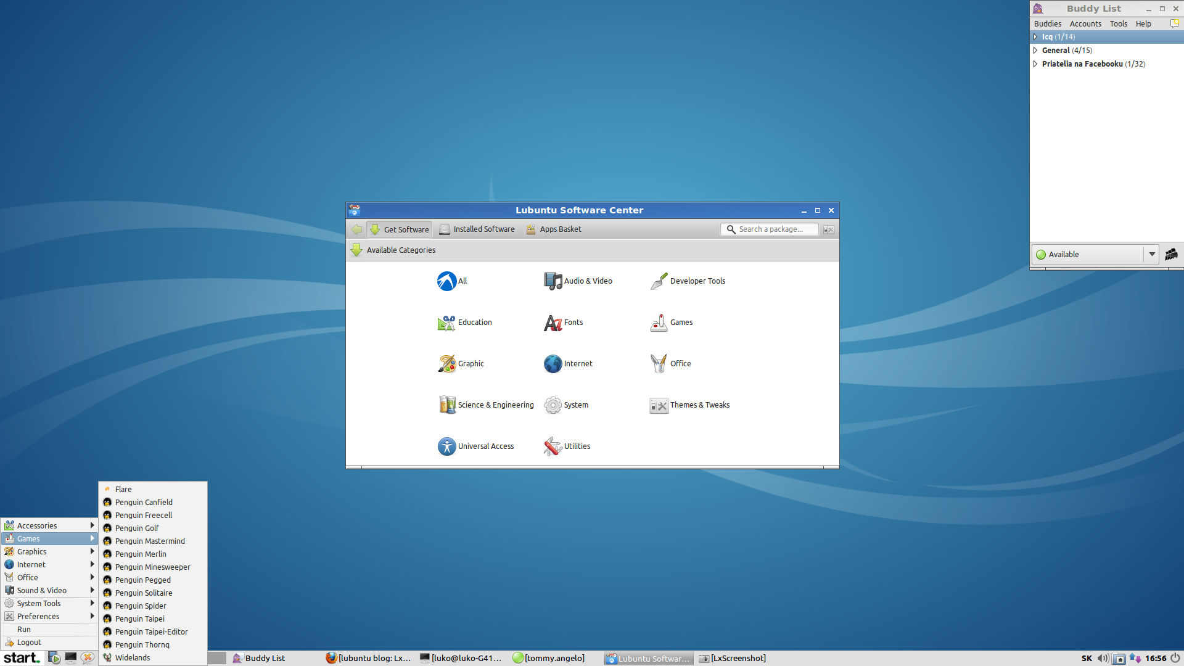Expand the General buddy group
Image resolution: width=1184 pixels, height=666 pixels.
1035,51
